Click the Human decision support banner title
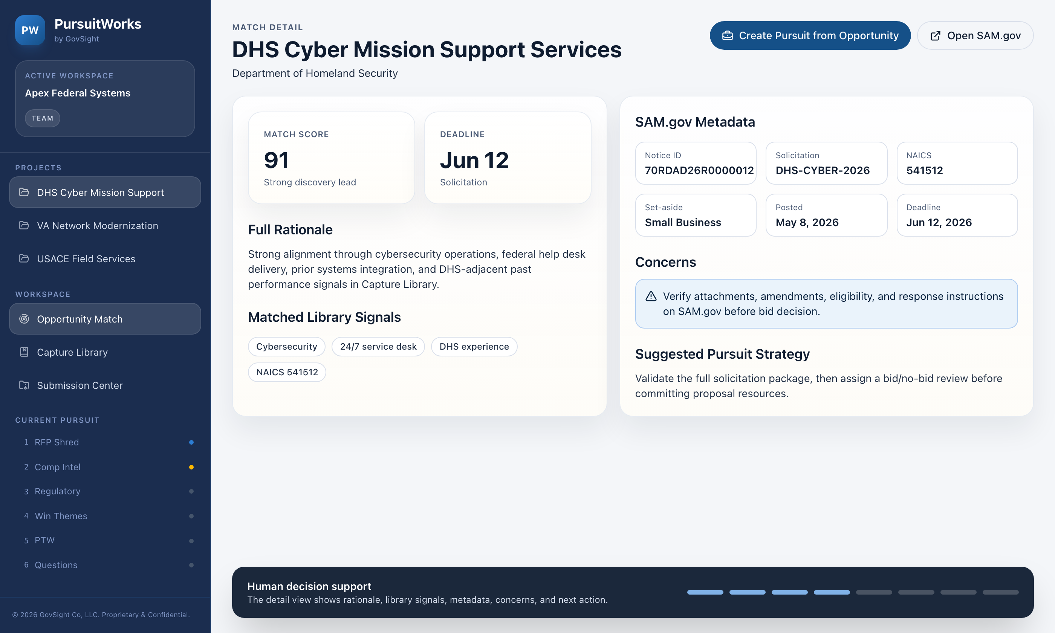The width and height of the screenshot is (1055, 633). 309,586
